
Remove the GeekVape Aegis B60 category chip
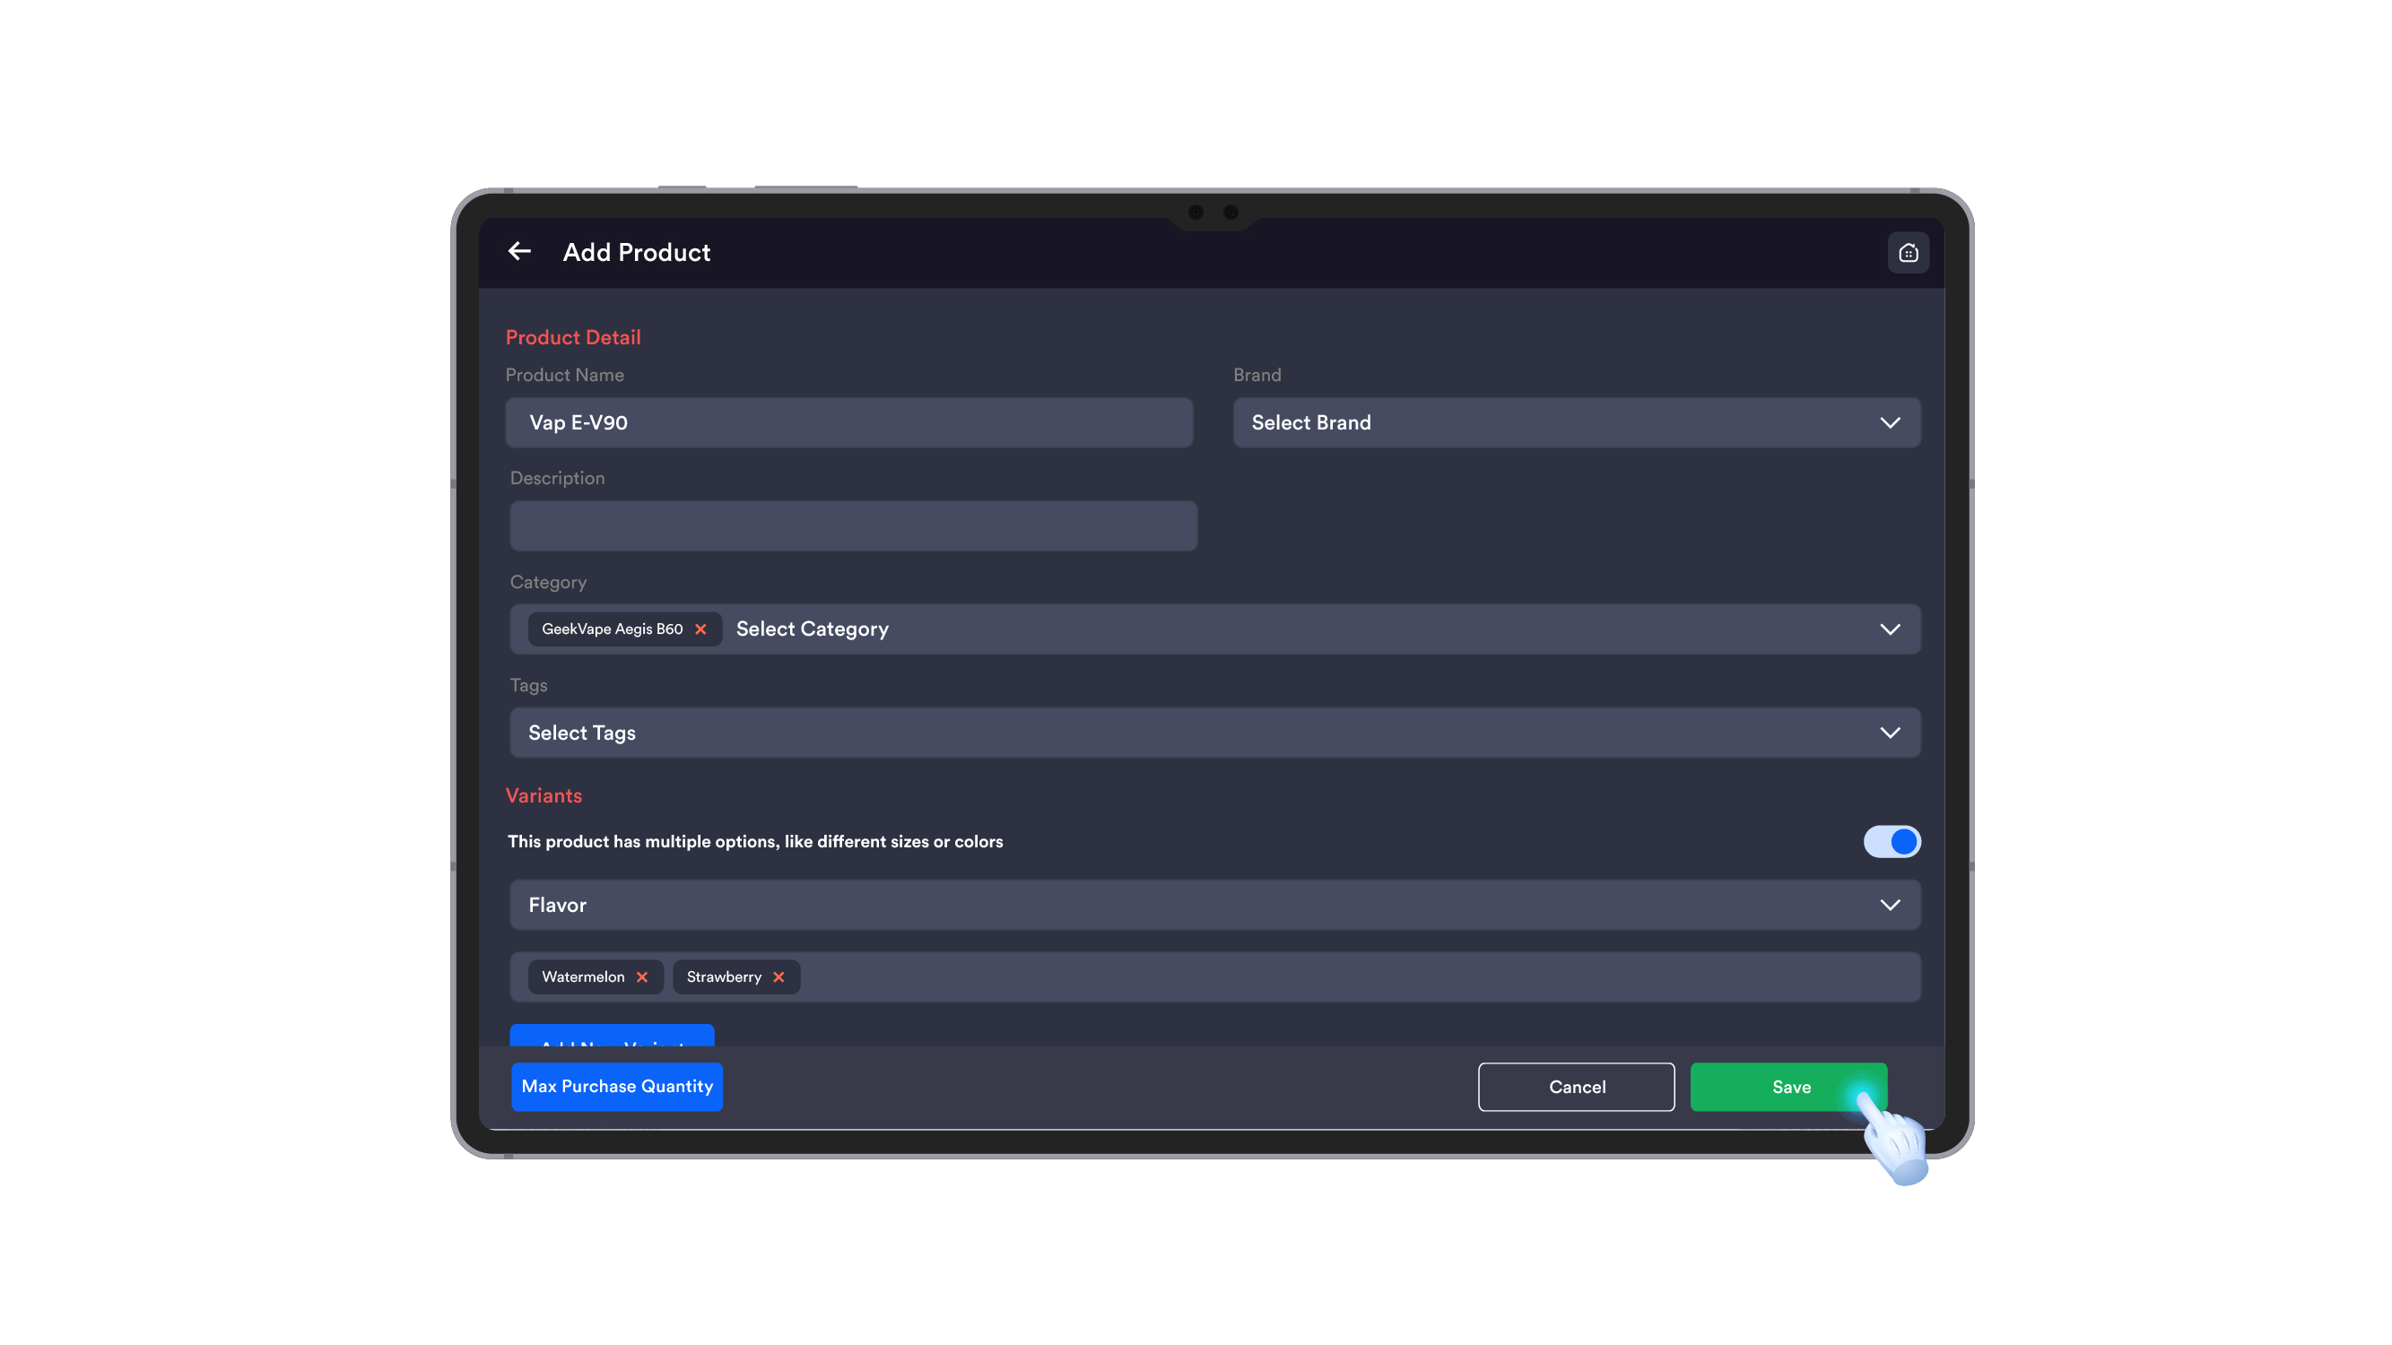tap(701, 629)
